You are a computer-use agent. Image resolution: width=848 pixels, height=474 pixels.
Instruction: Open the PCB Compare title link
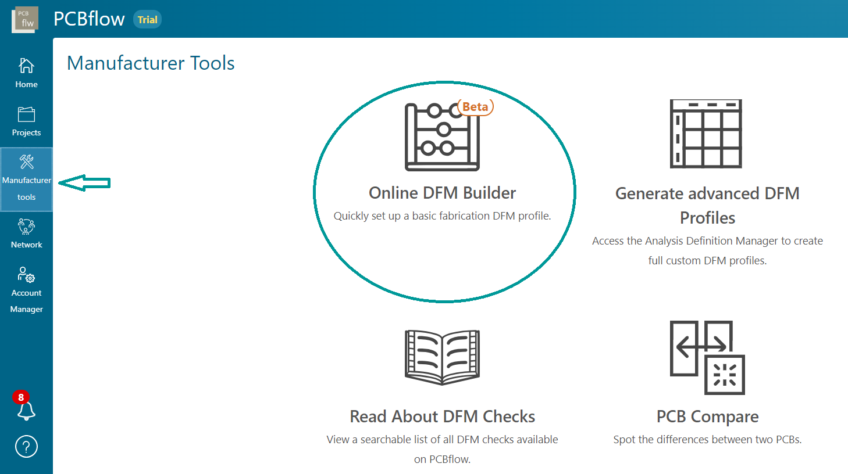point(707,416)
